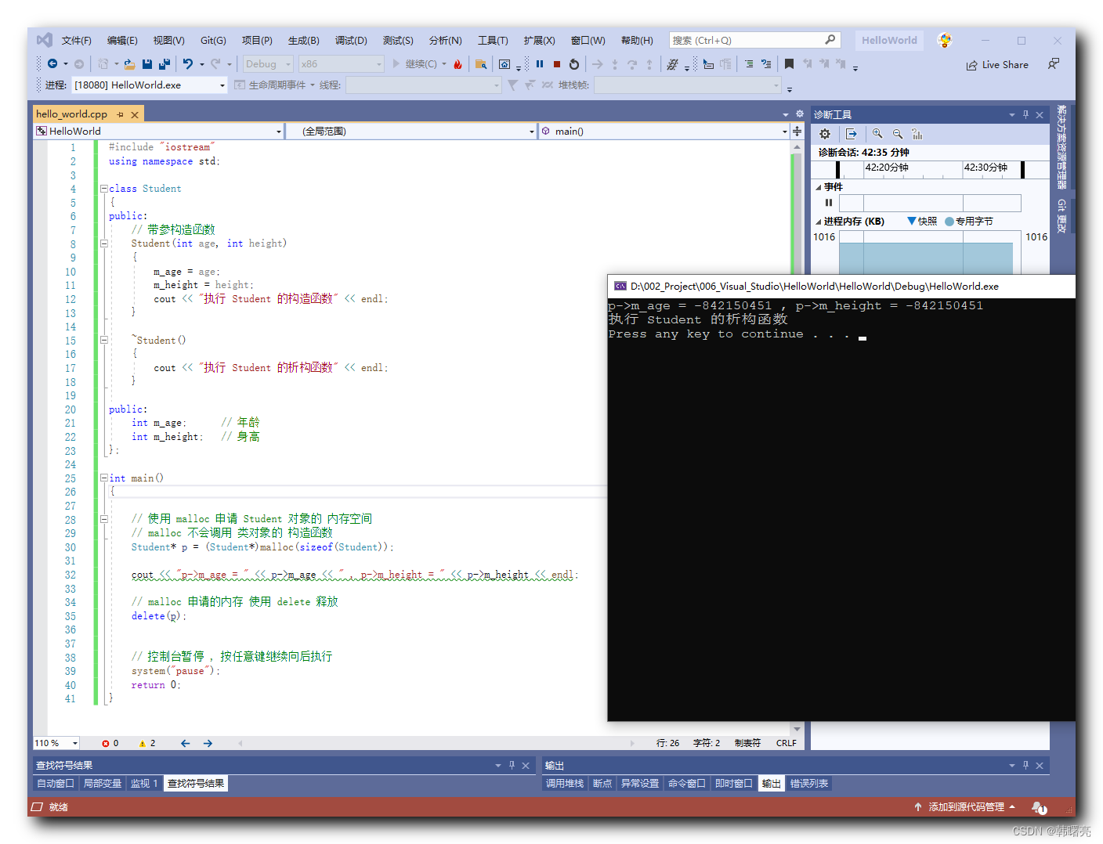Open the 文件(F) menu
Viewport: 1103px width, 844px height.
(x=77, y=40)
